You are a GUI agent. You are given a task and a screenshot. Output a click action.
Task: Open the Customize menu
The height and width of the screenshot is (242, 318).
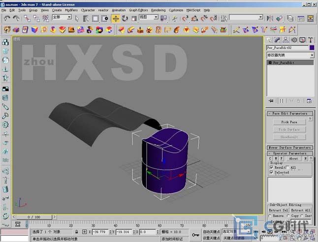tap(176, 10)
